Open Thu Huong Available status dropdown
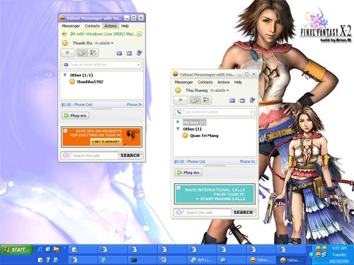Image resolution: width=354 pixels, height=265 pixels. [x=219, y=90]
